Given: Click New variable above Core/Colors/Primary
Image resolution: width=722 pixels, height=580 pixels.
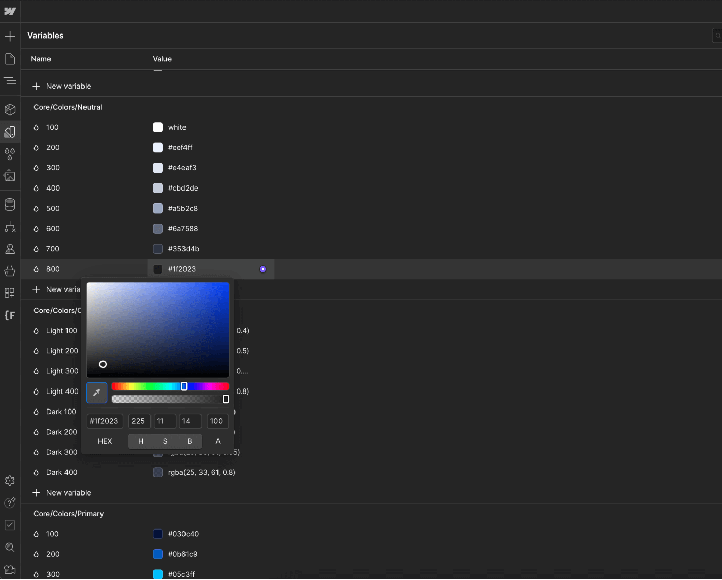Looking at the screenshot, I should click(62, 493).
